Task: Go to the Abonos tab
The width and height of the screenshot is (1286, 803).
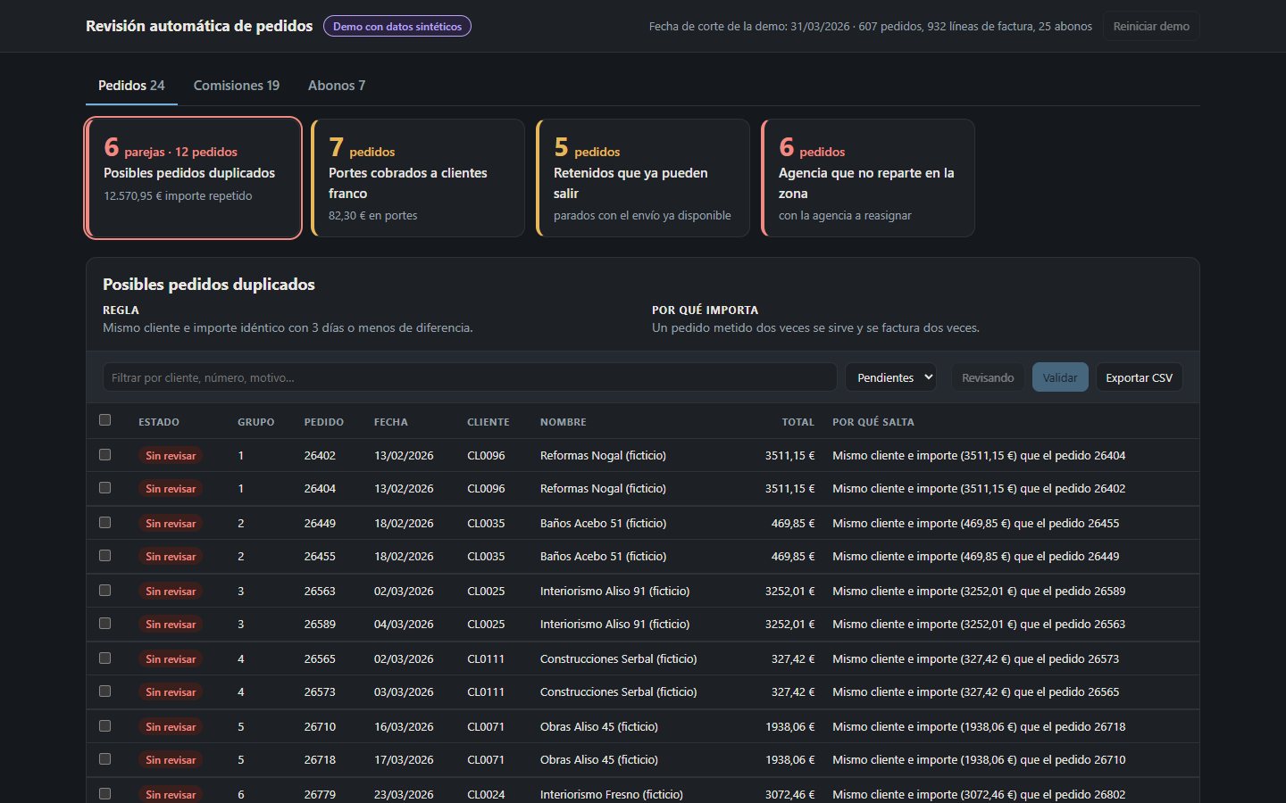Action: tap(337, 86)
